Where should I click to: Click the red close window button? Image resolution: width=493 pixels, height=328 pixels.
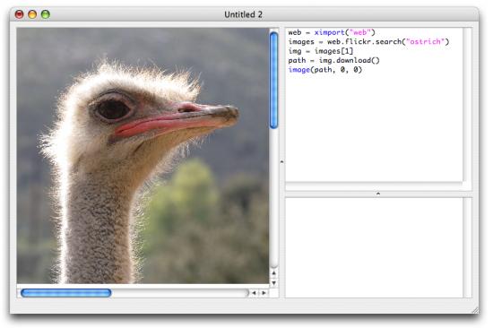pyautogui.click(x=19, y=14)
